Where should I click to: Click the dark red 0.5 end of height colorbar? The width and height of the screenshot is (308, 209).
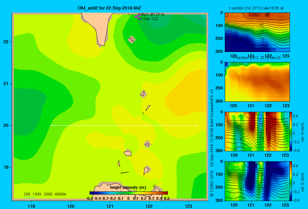pos(166,193)
